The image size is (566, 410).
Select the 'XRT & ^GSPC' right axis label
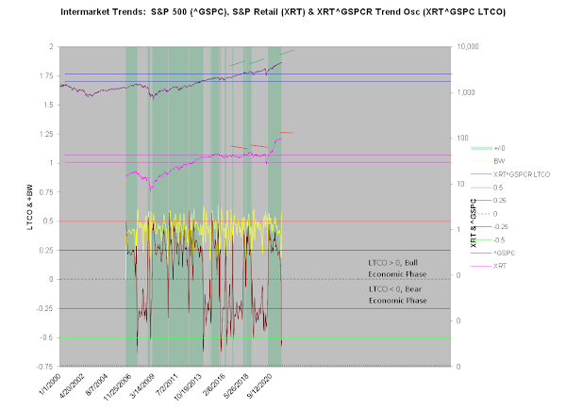pos(474,223)
